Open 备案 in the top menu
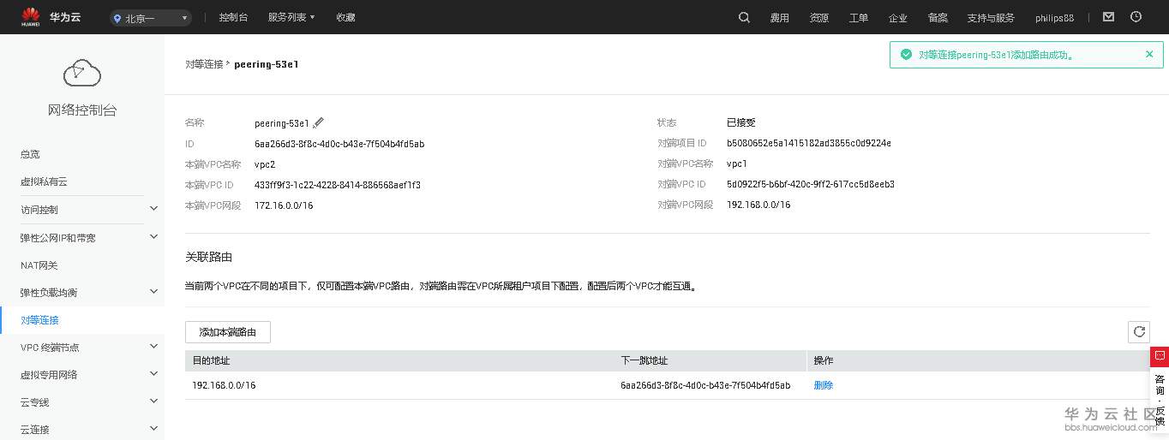Screen dimensions: 1169x440 (937, 18)
